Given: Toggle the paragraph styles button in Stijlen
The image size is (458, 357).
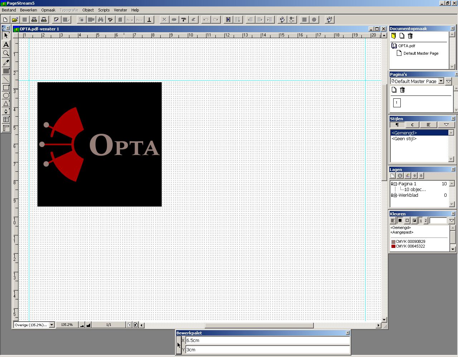Looking at the screenshot, I should click(x=397, y=125).
